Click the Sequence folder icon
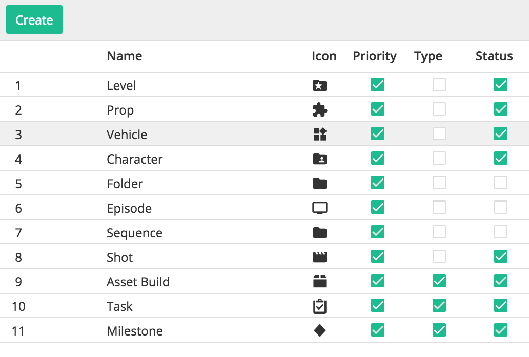529x357 pixels. pos(319,232)
